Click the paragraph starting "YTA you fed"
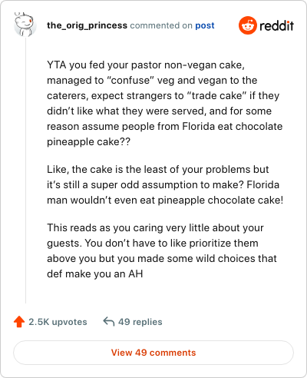307x378 pixels. pyautogui.click(x=165, y=103)
